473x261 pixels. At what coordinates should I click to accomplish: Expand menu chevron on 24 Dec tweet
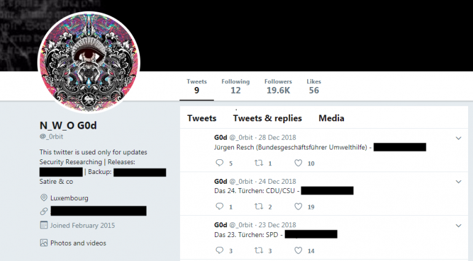[x=458, y=181]
